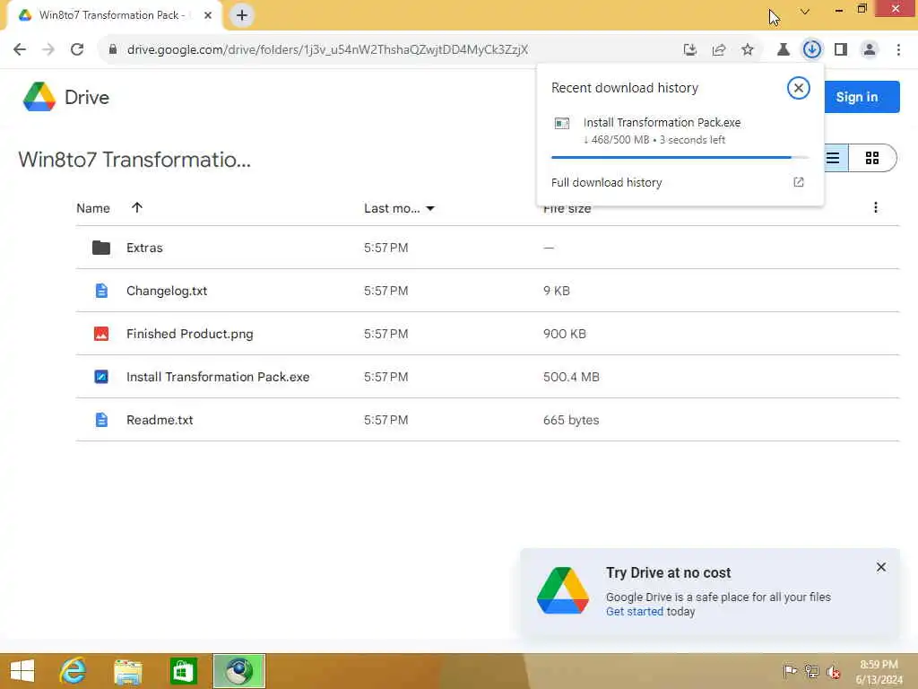Click the 900 KB file size cell

[565, 334]
